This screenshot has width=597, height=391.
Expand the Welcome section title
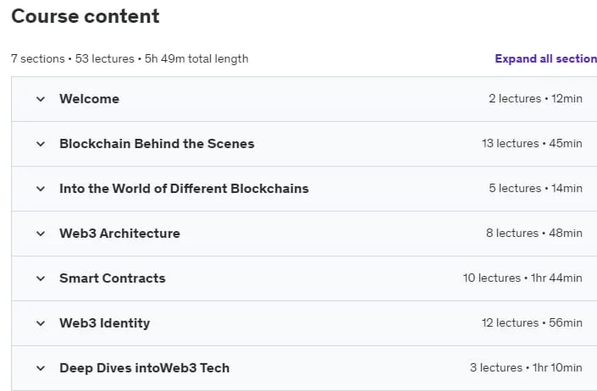click(90, 99)
